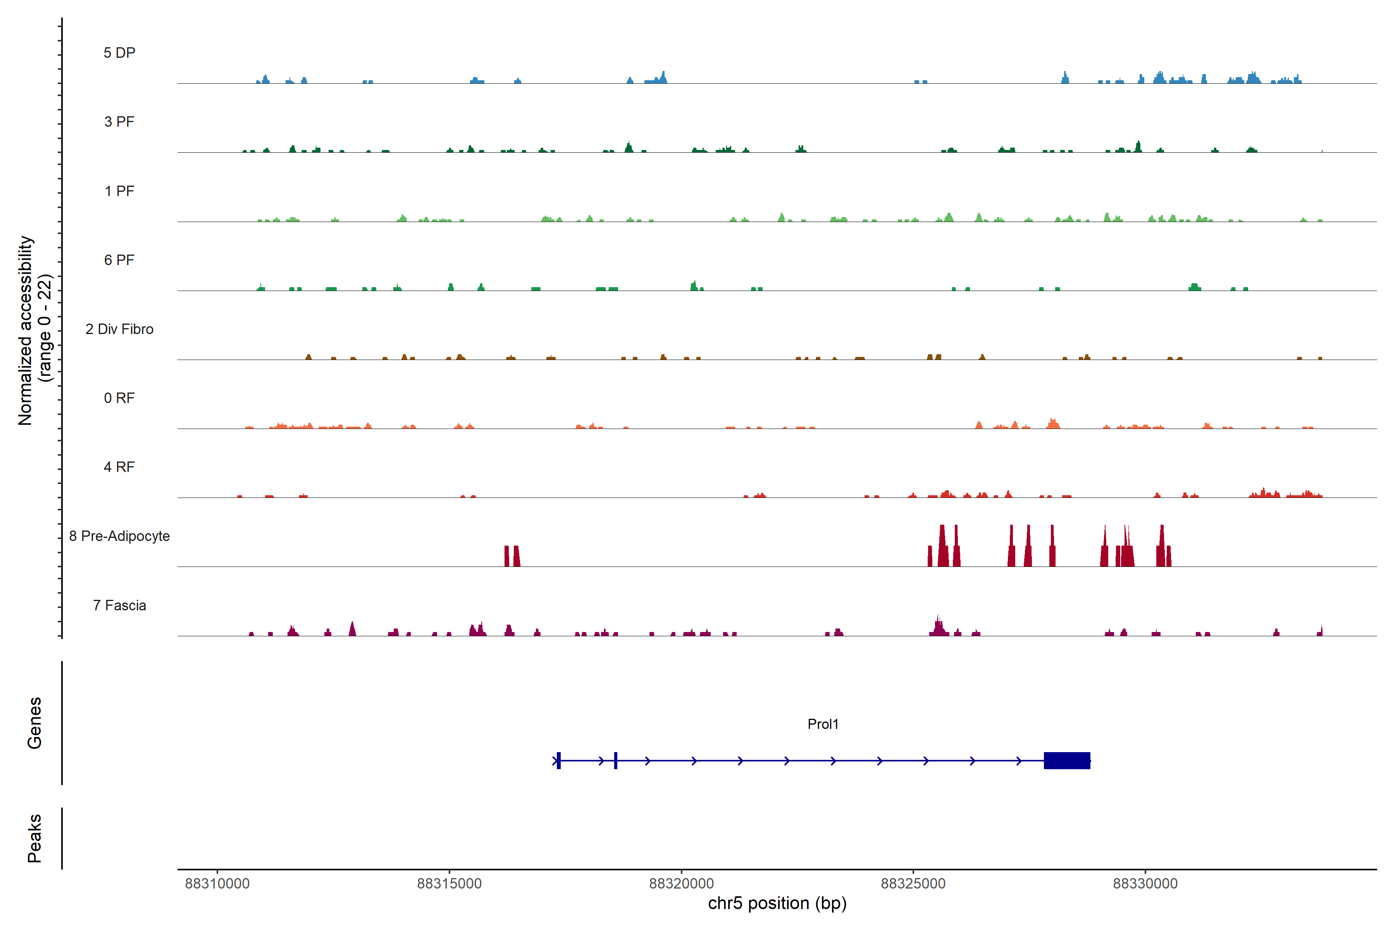Click the "1 PF" track label
Image resolution: width=1395 pixels, height=930 pixels.
119,191
